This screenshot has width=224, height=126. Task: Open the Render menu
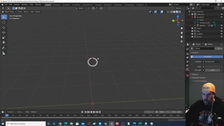pos(17,5)
